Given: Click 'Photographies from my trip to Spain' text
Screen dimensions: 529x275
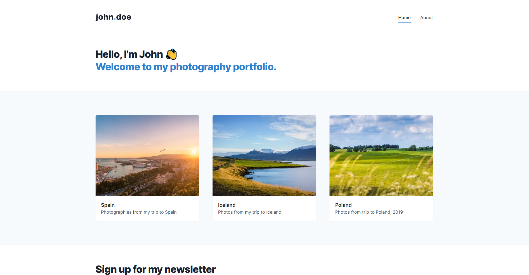Looking at the screenshot, I should [x=139, y=212].
